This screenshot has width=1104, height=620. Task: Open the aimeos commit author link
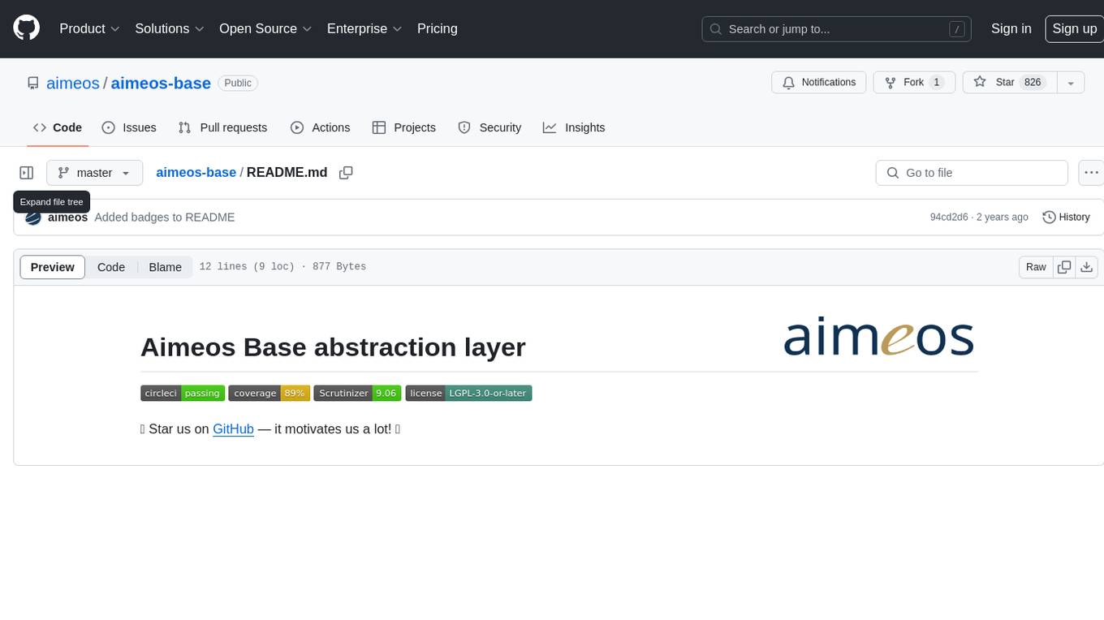pyautogui.click(x=68, y=217)
